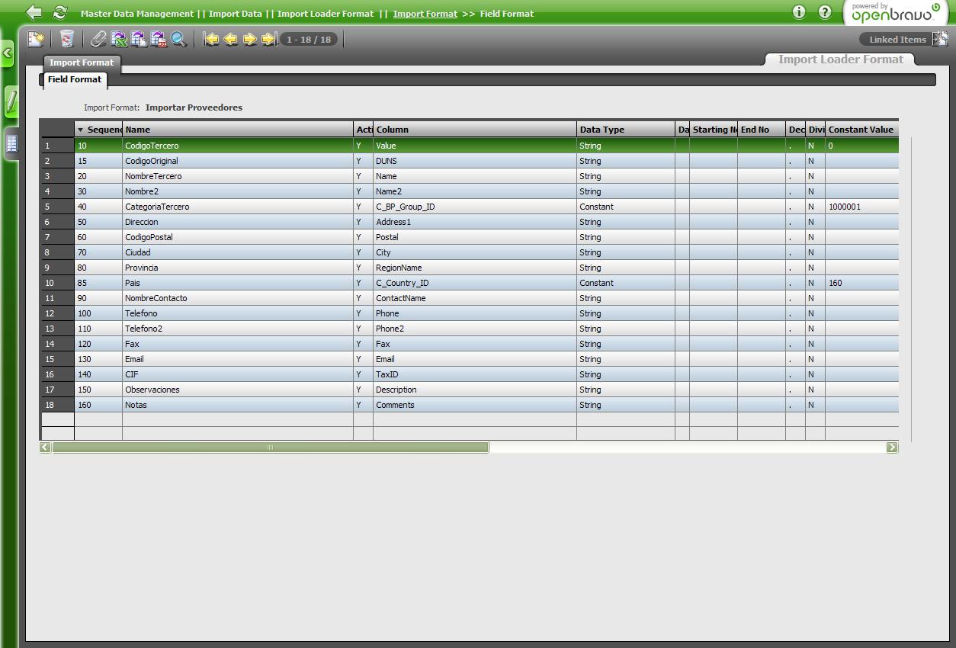Open the export icon between Excel and PDF
Image resolution: width=956 pixels, height=648 pixels.
[x=139, y=39]
